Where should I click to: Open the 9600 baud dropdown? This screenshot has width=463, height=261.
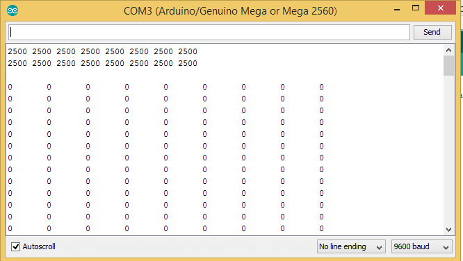tap(422, 246)
